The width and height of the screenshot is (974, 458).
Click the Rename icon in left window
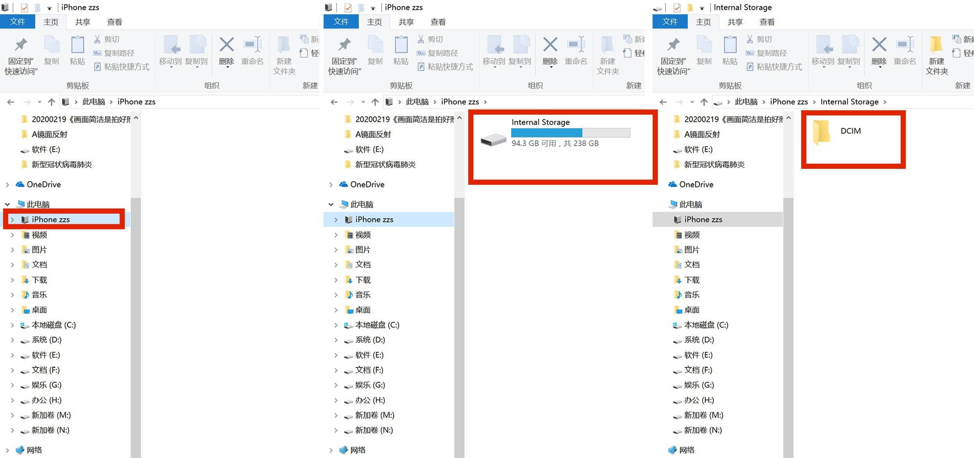pos(252,44)
